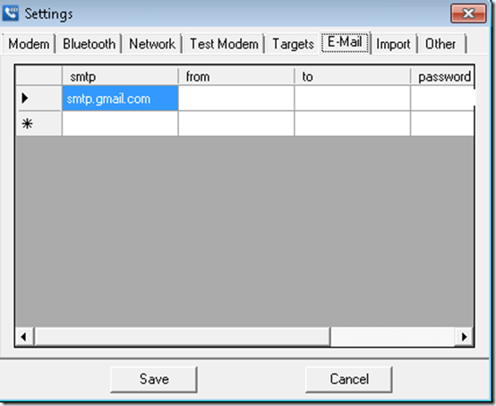This screenshot has width=496, height=406.
Task: Go to the Network tab
Action: (152, 44)
